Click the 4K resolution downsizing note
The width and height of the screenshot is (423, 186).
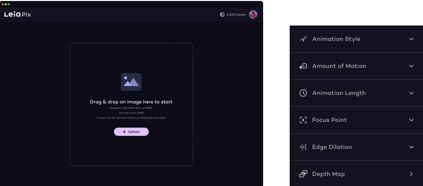click(131, 118)
